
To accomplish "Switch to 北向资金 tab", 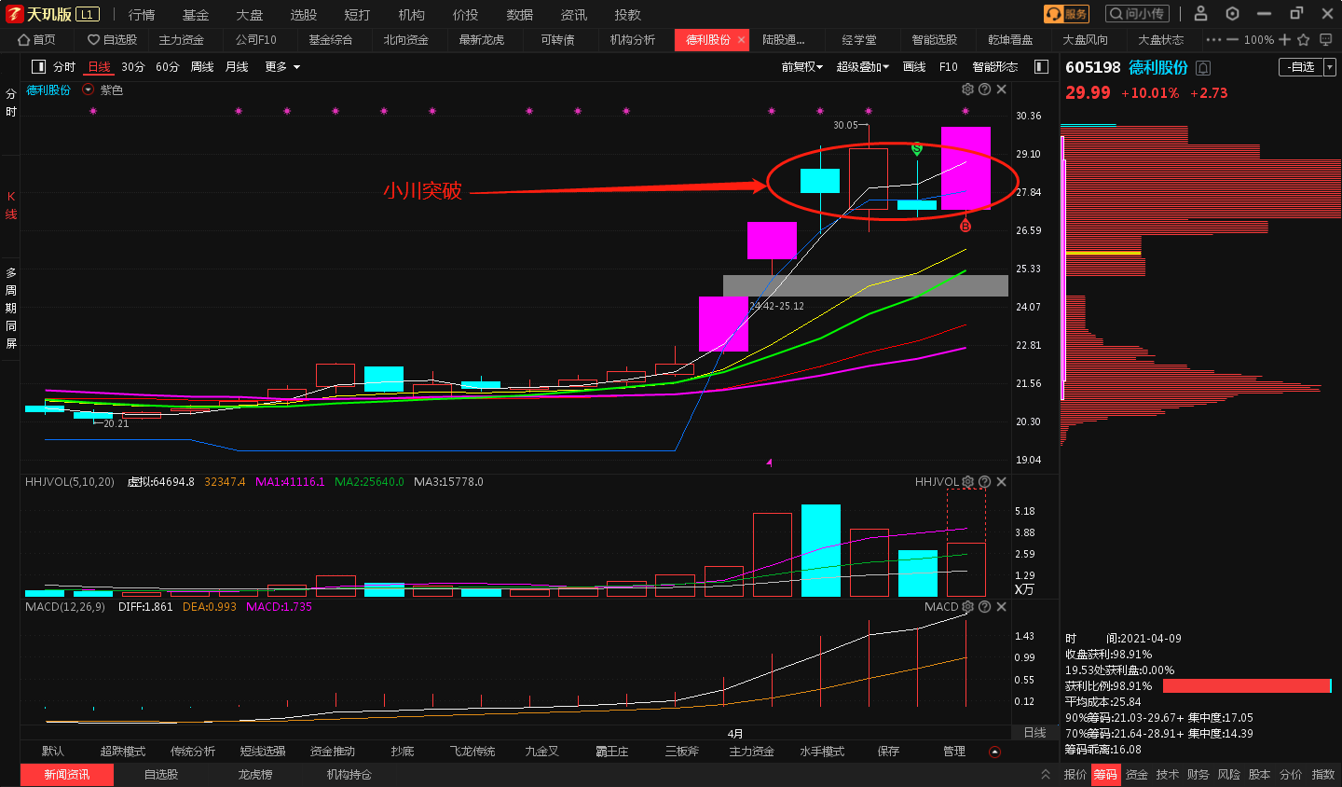I will click(x=405, y=40).
